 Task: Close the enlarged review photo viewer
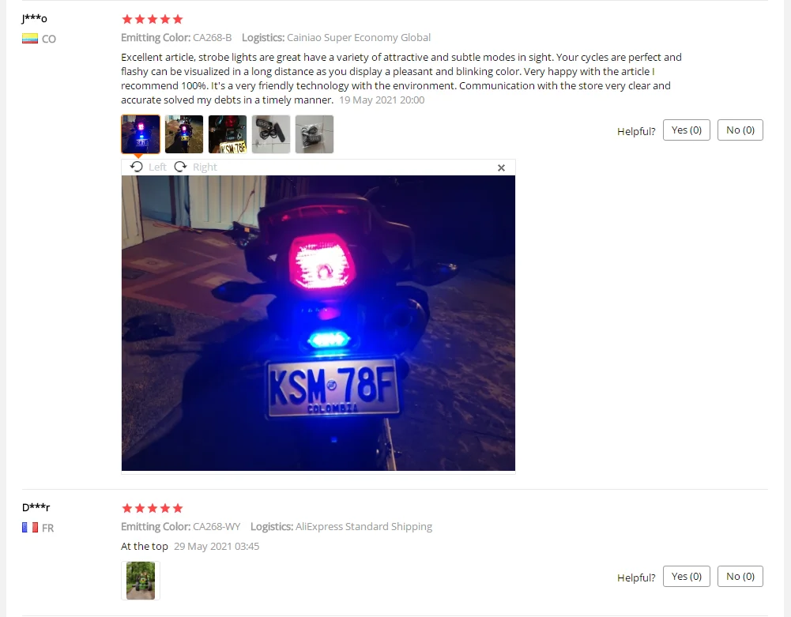click(501, 168)
